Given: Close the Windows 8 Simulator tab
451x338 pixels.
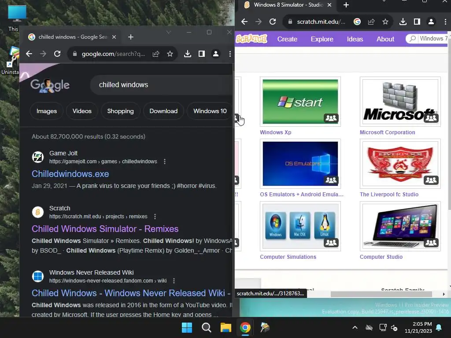Looking at the screenshot, I should coord(329,5).
